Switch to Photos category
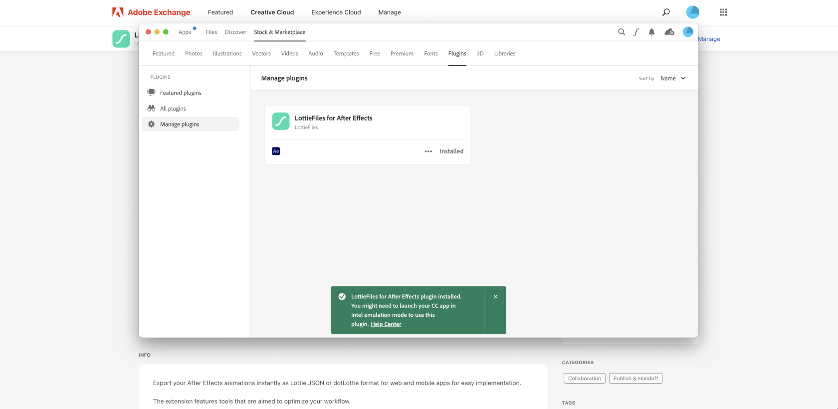This screenshot has width=838, height=409. 194,53
